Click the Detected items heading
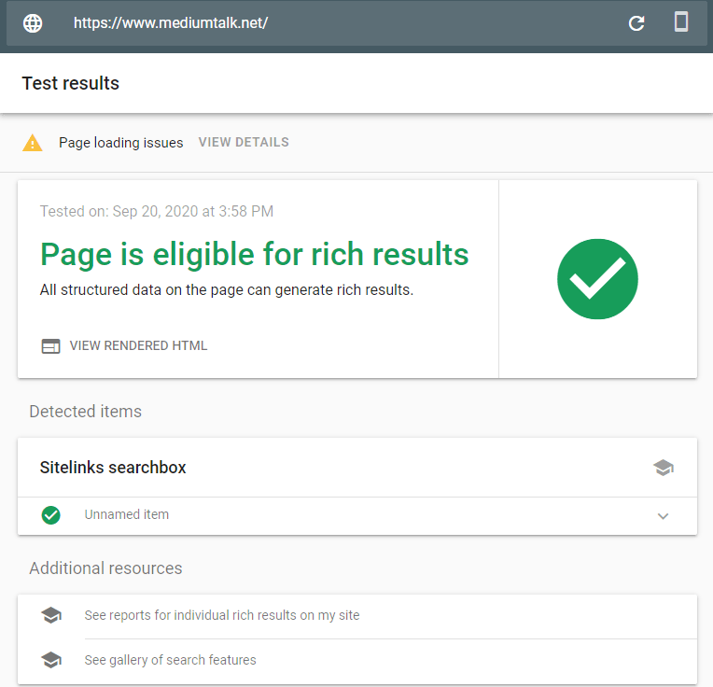Image resolution: width=713 pixels, height=687 pixels. (x=86, y=412)
